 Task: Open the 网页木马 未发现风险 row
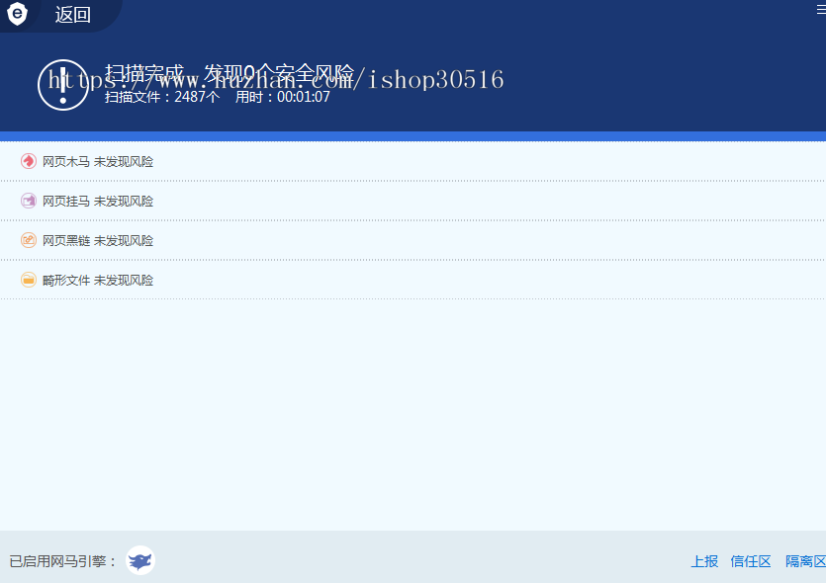pyautogui.click(x=98, y=161)
